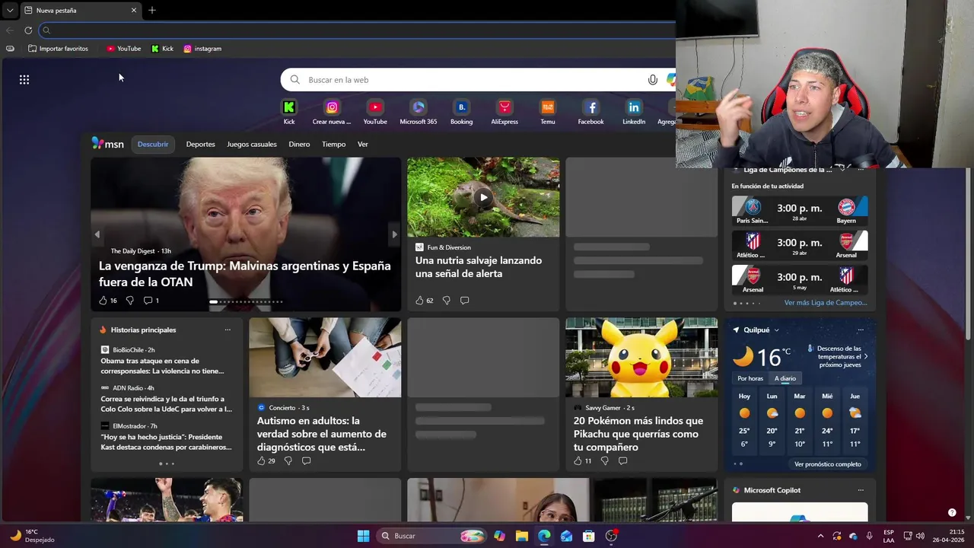Go to previous headline carousel slide

coord(97,234)
